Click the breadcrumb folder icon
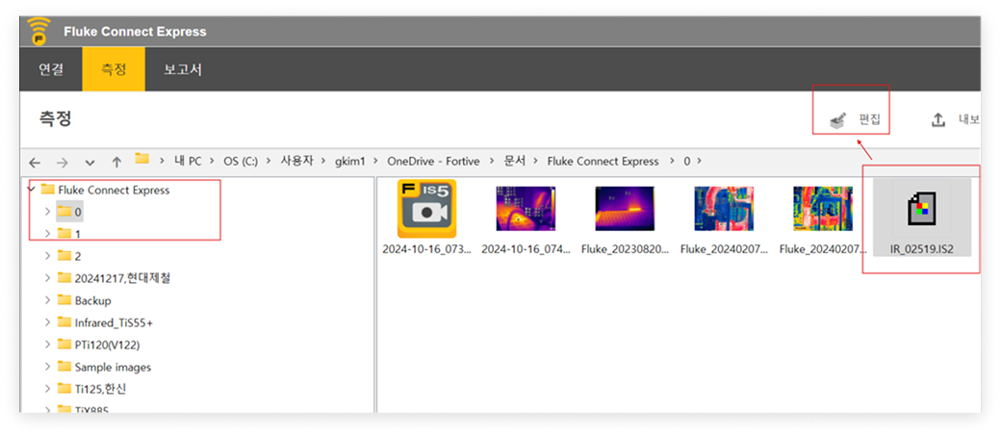Viewport: 1001px width, 436px height. pyautogui.click(x=141, y=158)
